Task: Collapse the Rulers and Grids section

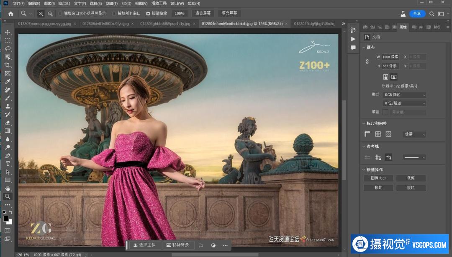Action: click(364, 123)
